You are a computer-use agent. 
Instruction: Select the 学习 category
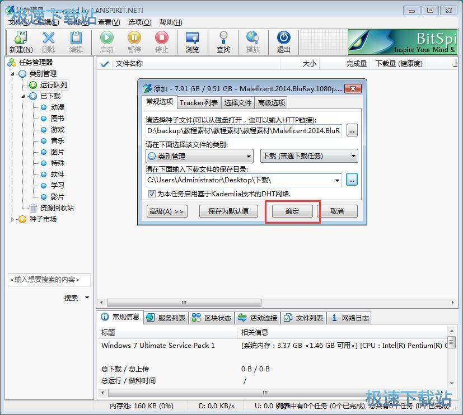[x=58, y=186]
